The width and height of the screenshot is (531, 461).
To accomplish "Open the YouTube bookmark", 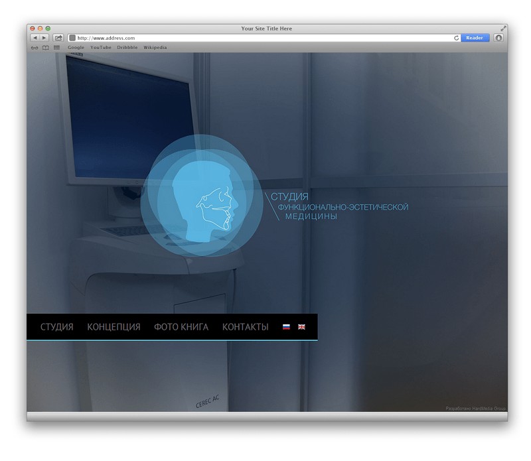I will coord(101,47).
